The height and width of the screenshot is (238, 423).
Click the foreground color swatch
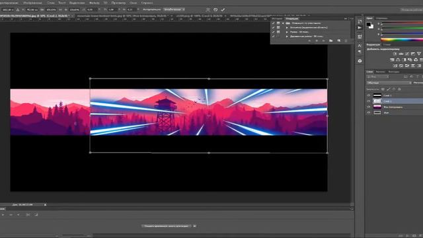coord(369,24)
